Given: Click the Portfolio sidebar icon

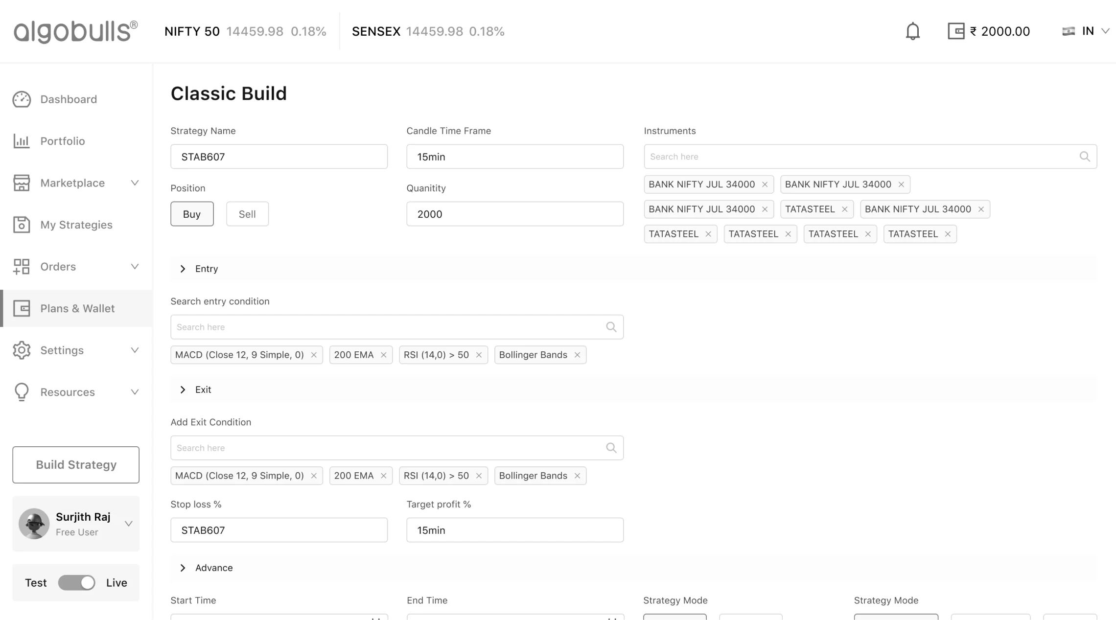Looking at the screenshot, I should (x=22, y=140).
